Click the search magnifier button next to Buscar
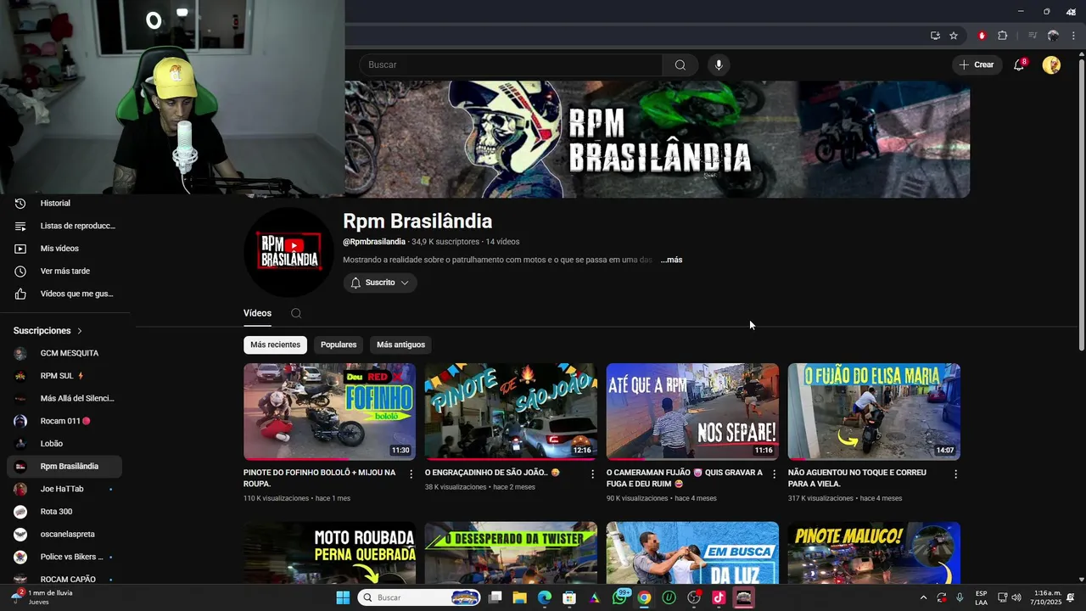 coord(680,65)
